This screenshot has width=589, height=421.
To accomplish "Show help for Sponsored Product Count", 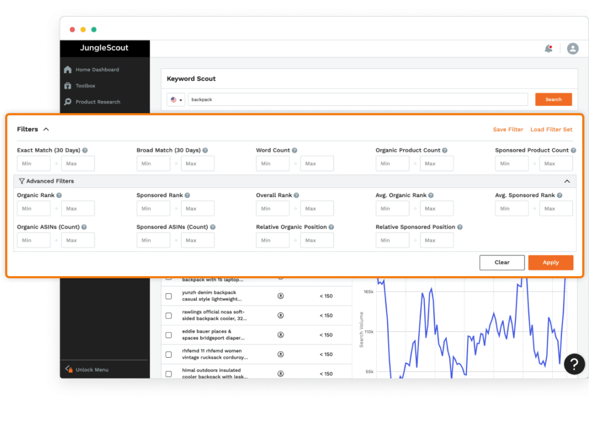I will pyautogui.click(x=573, y=150).
